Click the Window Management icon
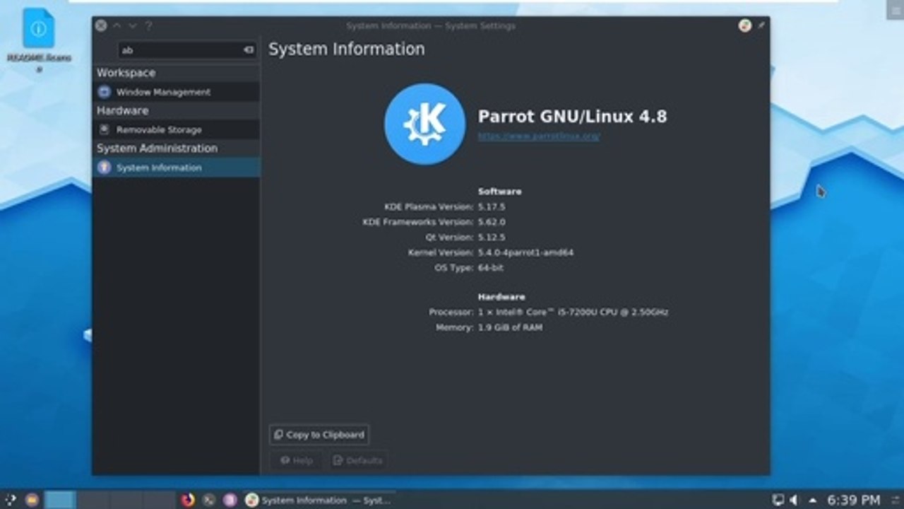Viewport: 904px width, 509px height. (104, 92)
